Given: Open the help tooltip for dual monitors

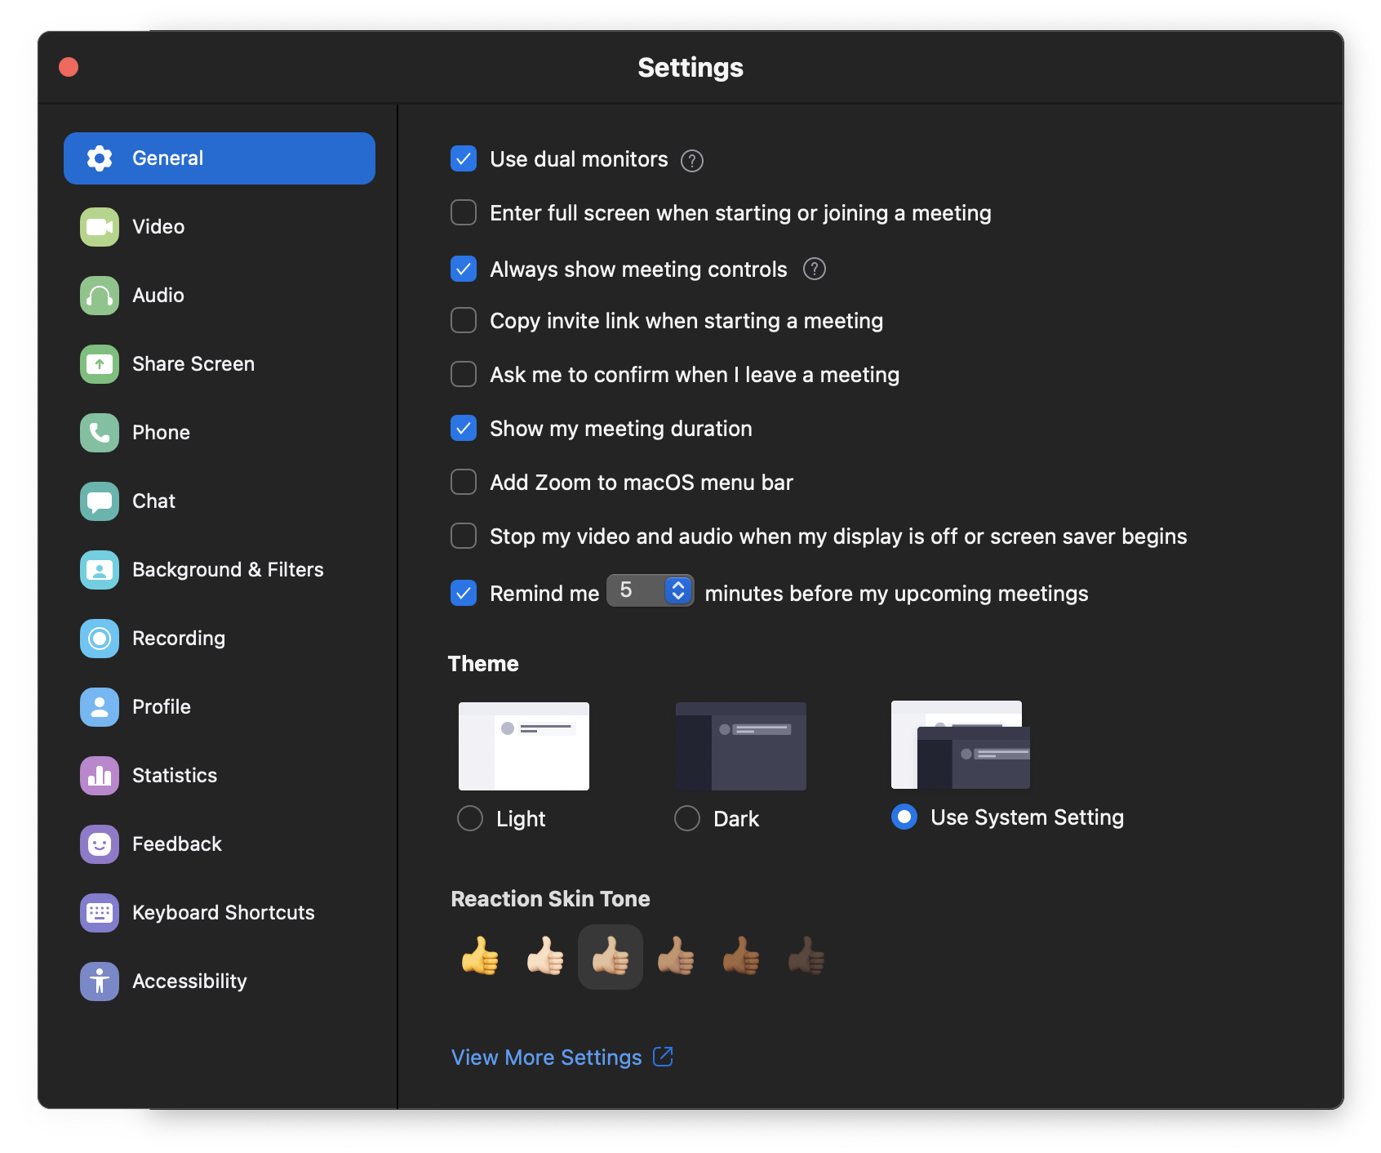Looking at the screenshot, I should pos(690,160).
